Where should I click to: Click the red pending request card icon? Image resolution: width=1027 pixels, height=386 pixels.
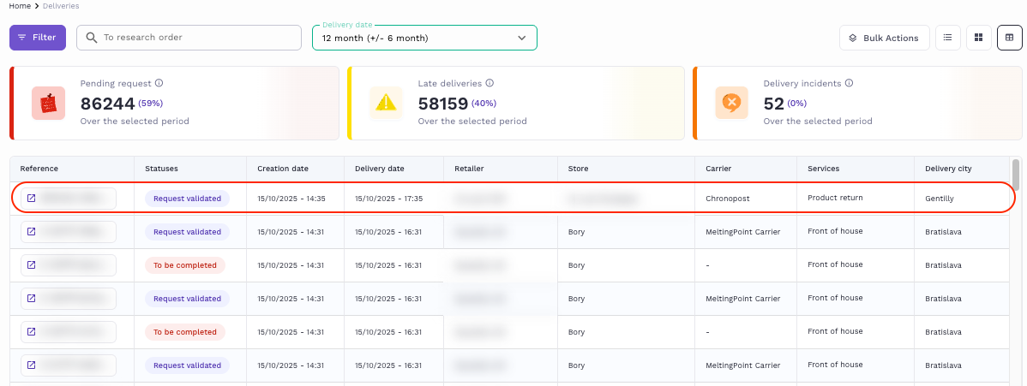coord(48,103)
